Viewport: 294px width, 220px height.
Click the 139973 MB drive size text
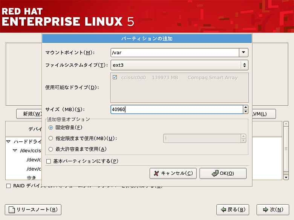165,77
